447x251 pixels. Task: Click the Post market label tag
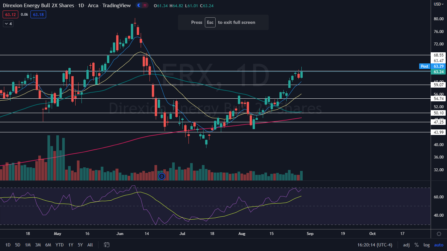coord(424,66)
